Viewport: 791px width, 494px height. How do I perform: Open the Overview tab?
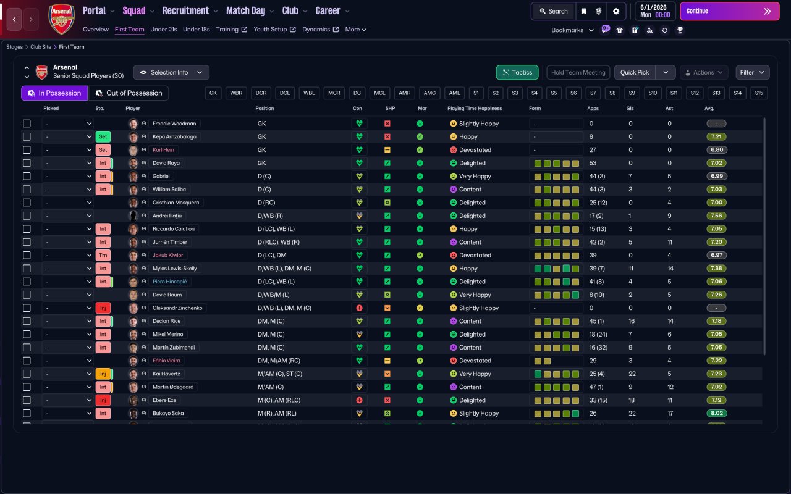click(96, 30)
